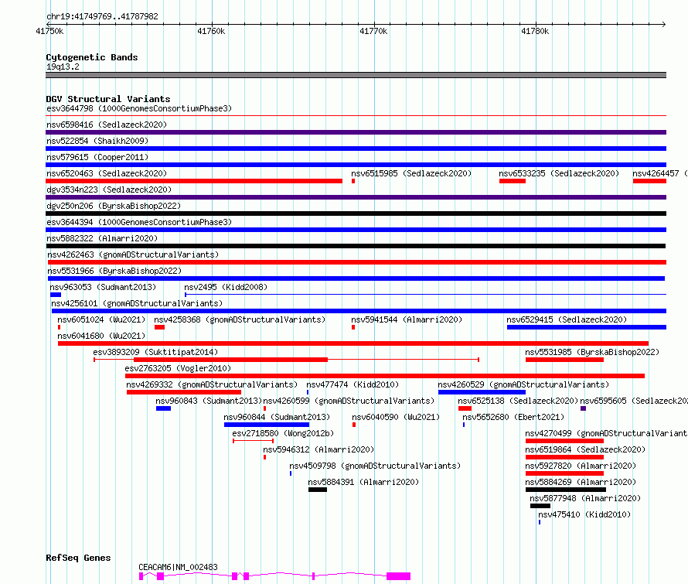Image resolution: width=688 pixels, height=584 pixels.
Task: Open dgv250n206 ByrskaBishop2022 entry
Action: (x=114, y=206)
